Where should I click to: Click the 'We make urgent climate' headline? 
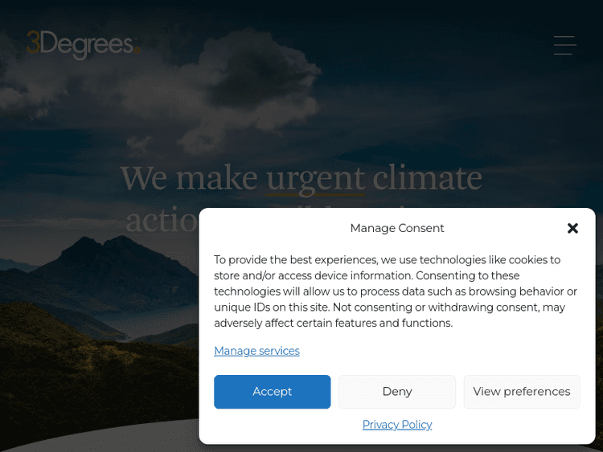301,178
